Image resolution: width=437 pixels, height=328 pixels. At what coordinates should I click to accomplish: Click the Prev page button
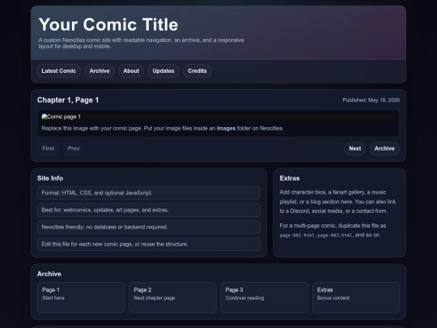pos(74,148)
